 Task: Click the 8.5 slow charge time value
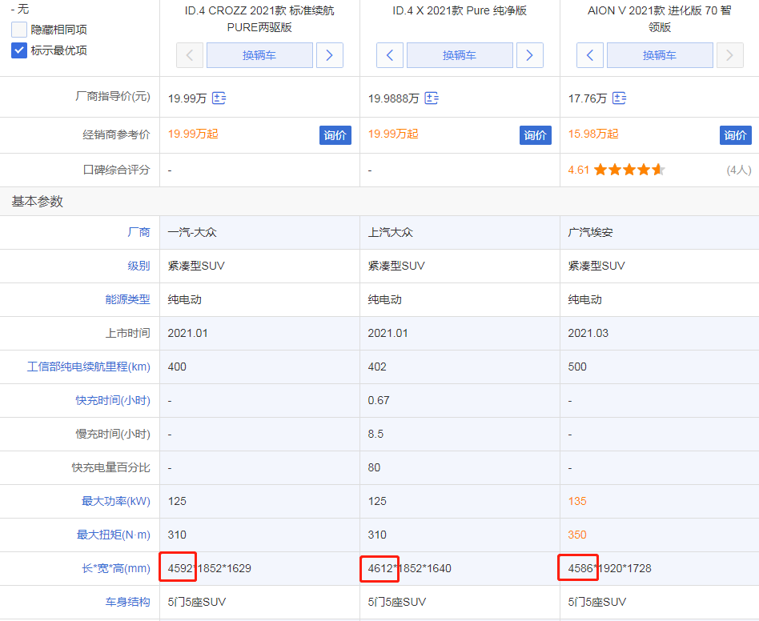coord(375,434)
